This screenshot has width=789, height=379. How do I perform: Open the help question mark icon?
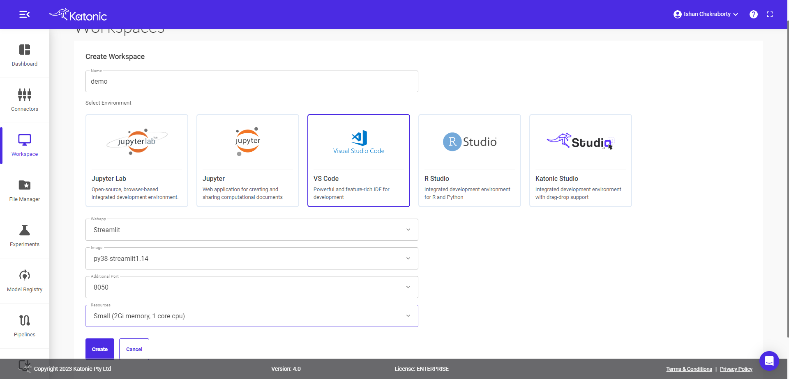coord(753,14)
